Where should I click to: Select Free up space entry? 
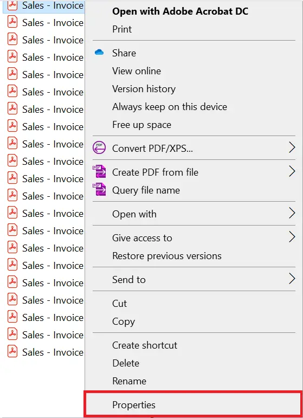142,125
